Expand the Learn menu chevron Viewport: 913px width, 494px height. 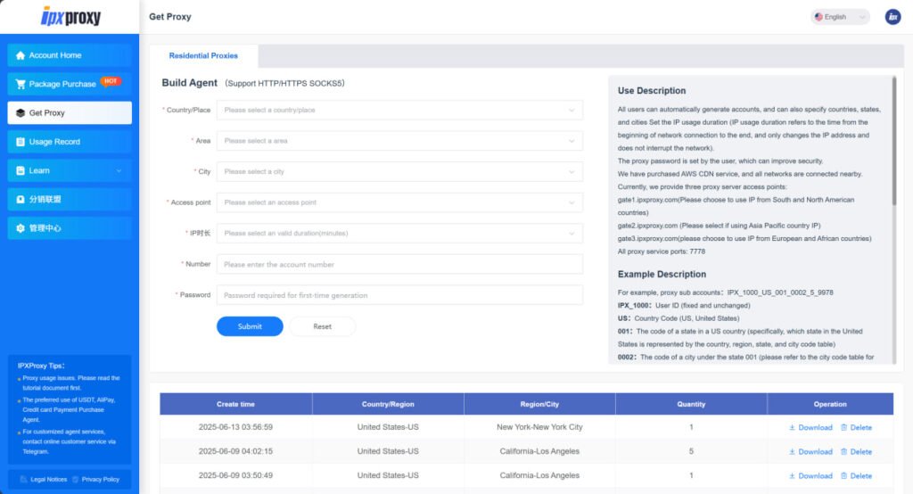[119, 170]
